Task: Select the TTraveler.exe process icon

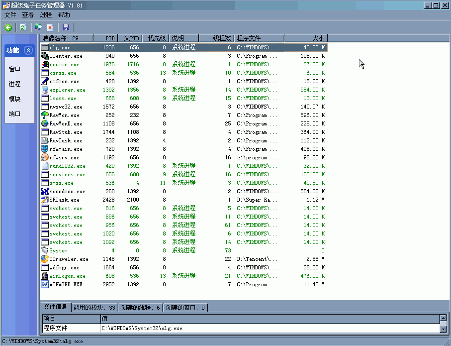Action: pos(45,259)
